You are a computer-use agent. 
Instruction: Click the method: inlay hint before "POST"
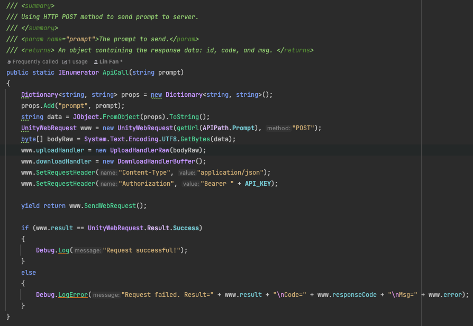tap(278, 128)
